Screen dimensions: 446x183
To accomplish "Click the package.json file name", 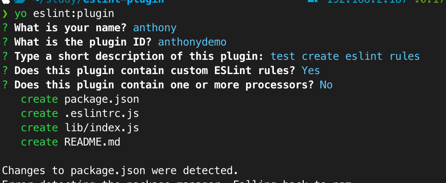I will click(x=102, y=100).
